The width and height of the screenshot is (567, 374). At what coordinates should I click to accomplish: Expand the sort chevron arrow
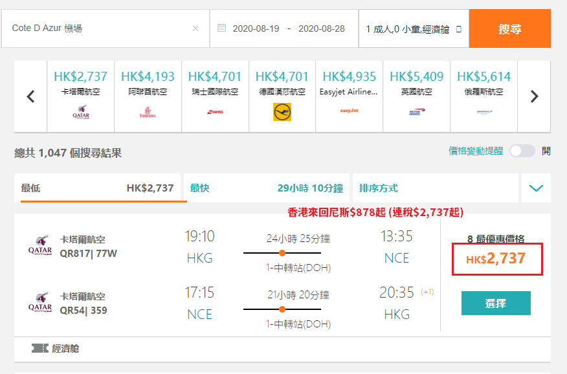[x=536, y=188]
